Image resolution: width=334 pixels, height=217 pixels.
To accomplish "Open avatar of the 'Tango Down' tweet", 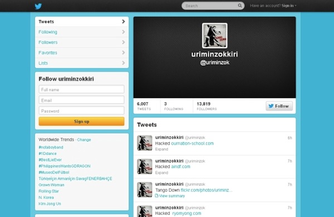I will tap(145, 190).
